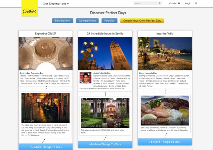Click the San Francisco itinerary text
Screen dimensions: 213x150
click(x=45, y=80)
